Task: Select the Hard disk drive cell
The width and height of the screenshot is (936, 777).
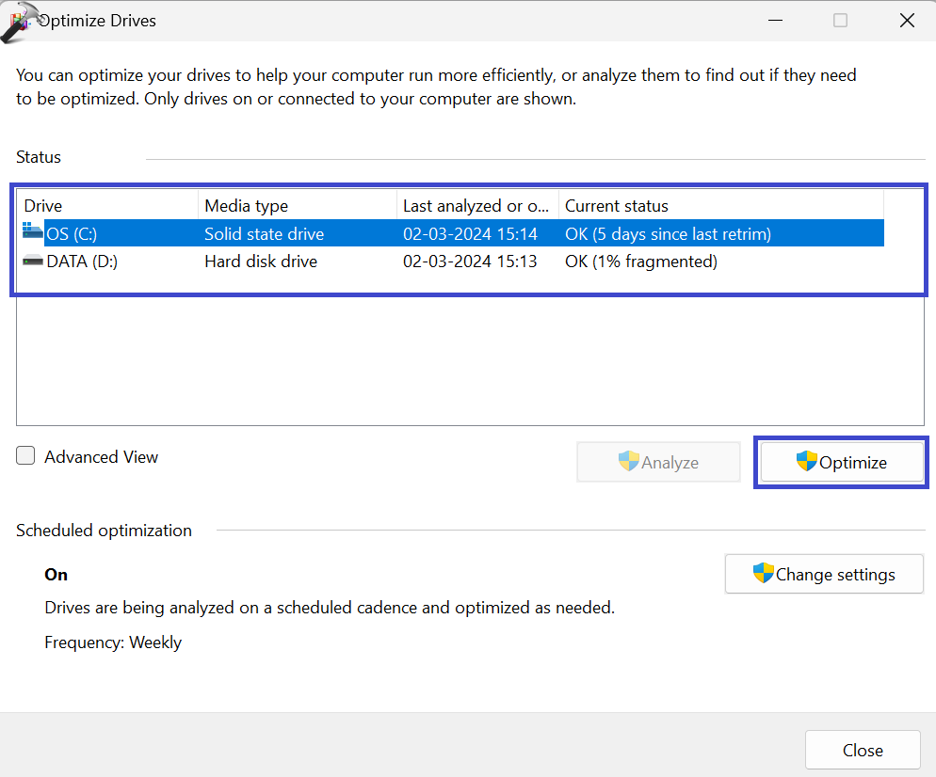Action: (261, 262)
